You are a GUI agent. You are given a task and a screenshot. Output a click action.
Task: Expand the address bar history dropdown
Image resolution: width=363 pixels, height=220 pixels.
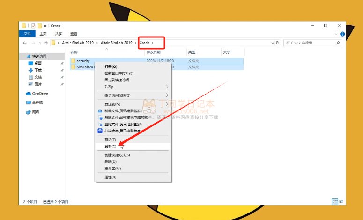pos(273,43)
